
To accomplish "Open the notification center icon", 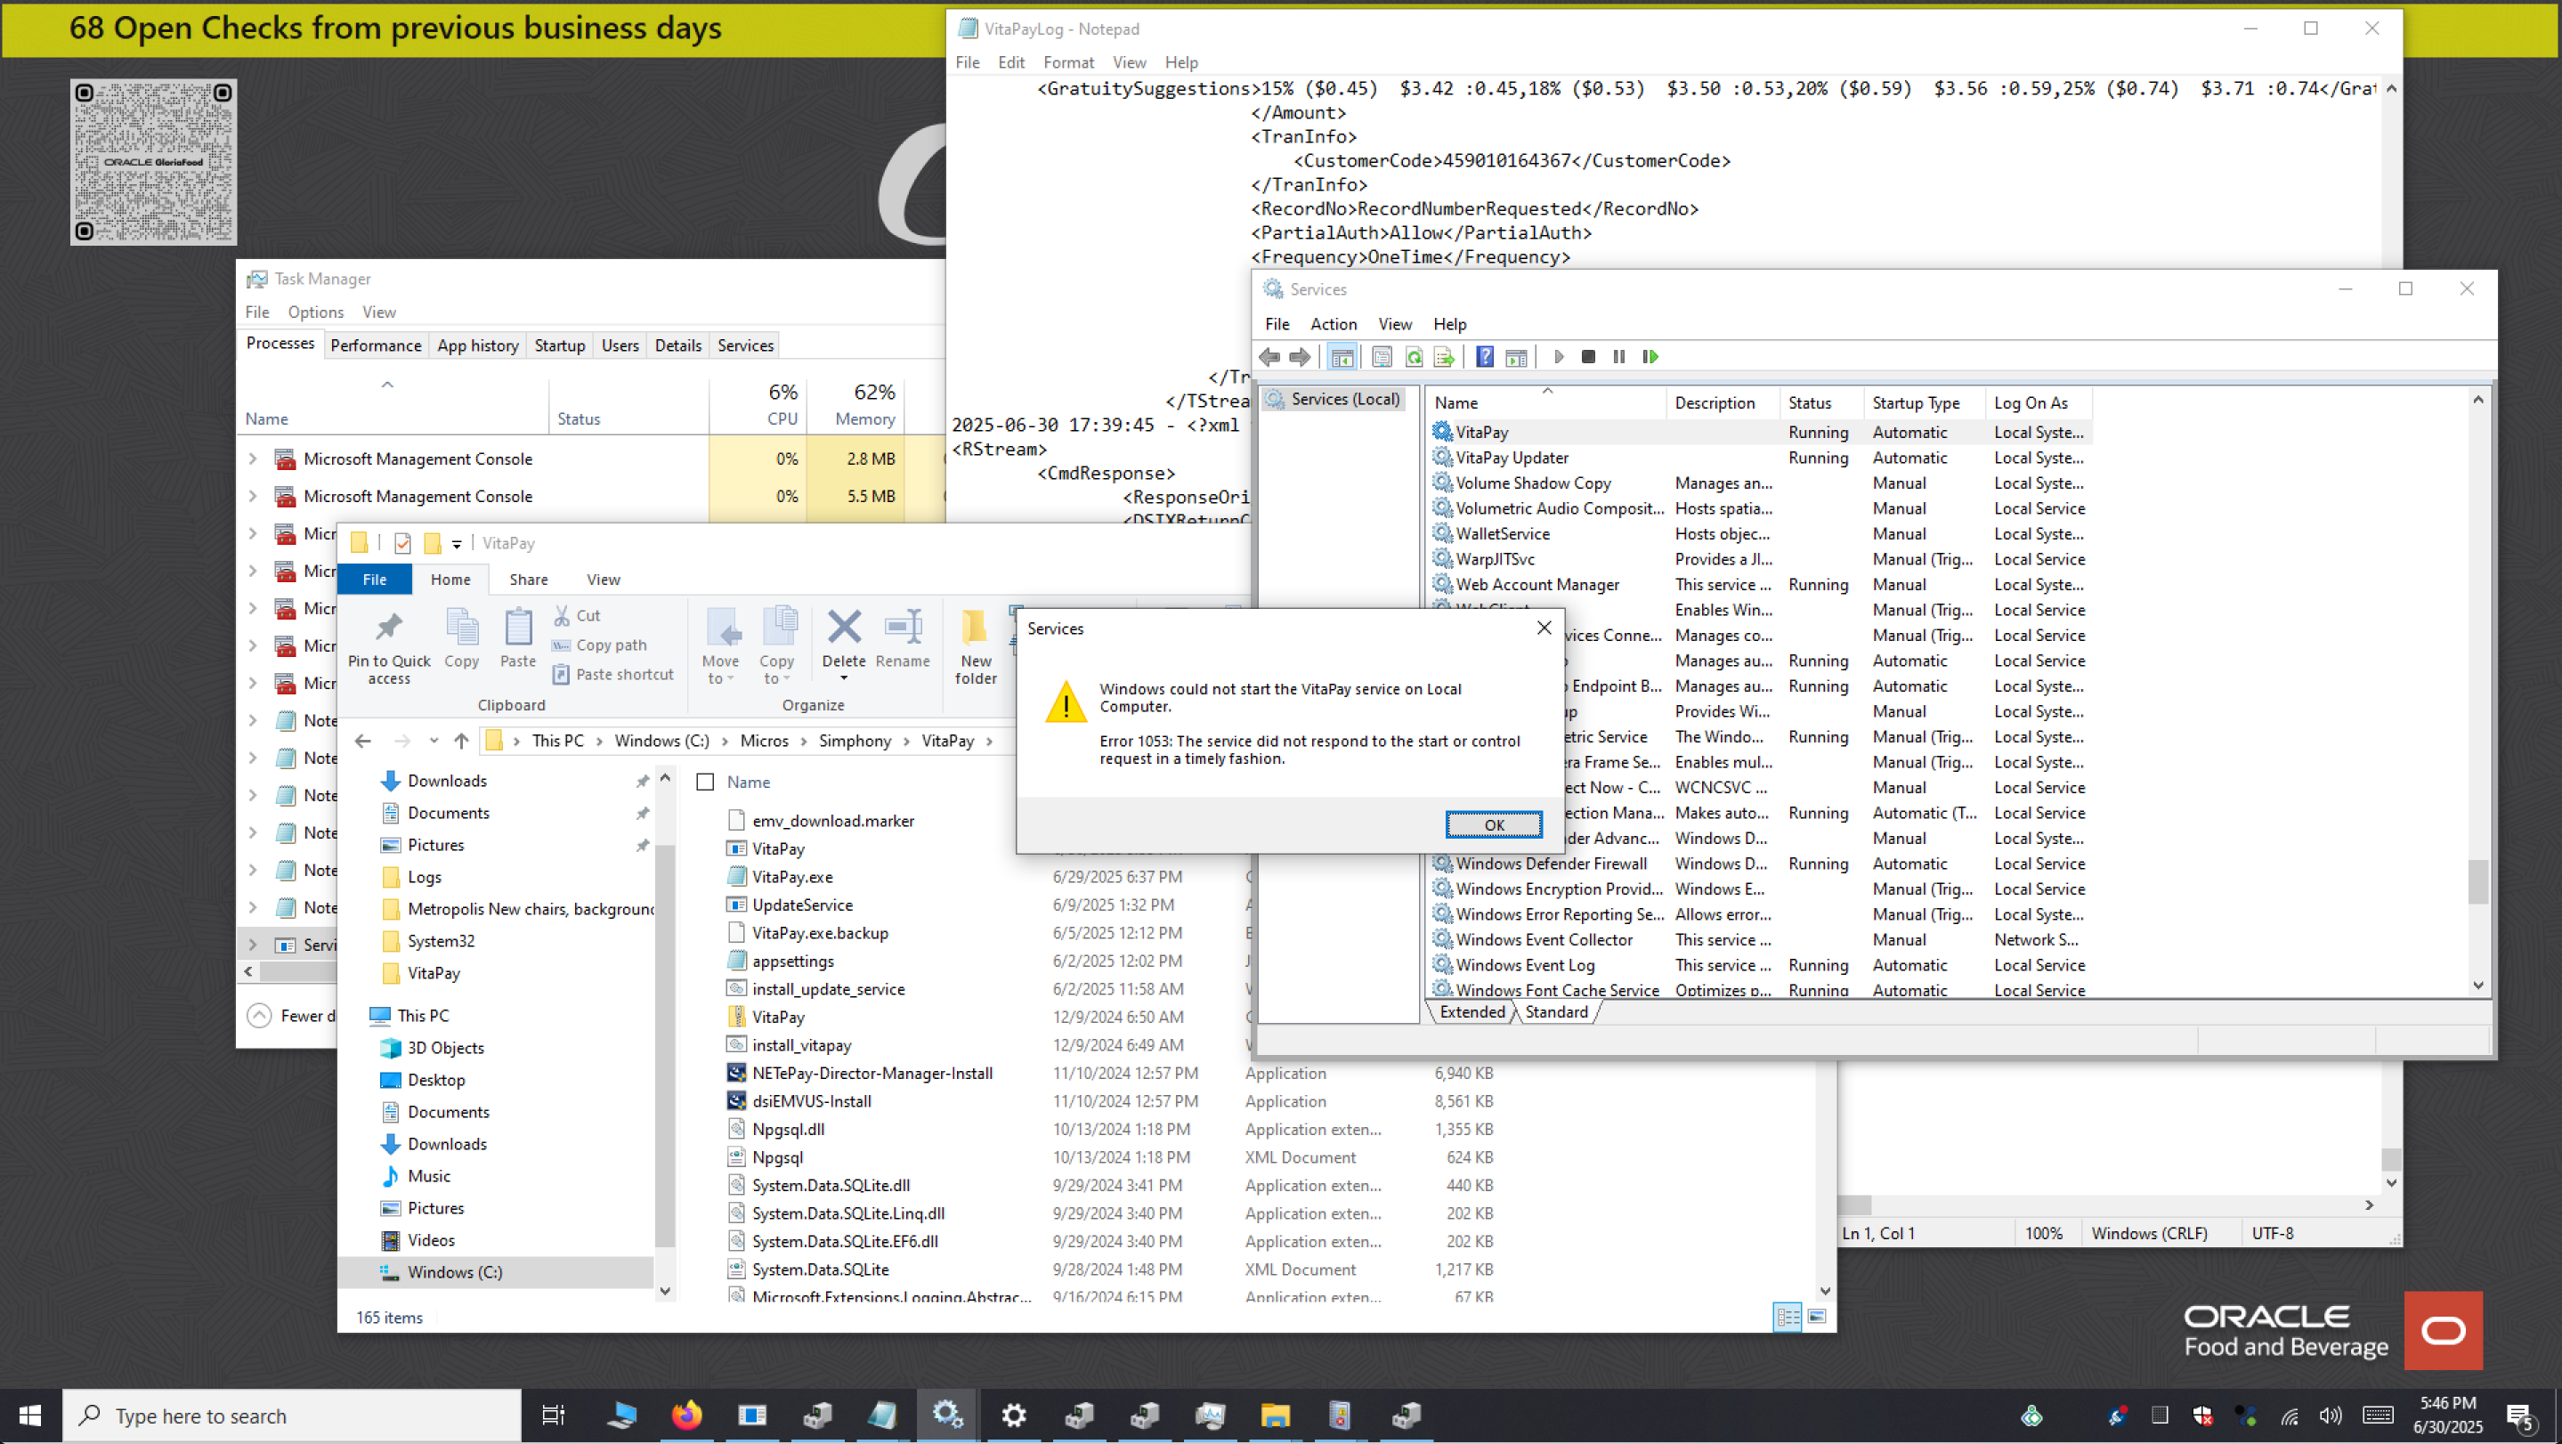I will [x=2520, y=1417].
